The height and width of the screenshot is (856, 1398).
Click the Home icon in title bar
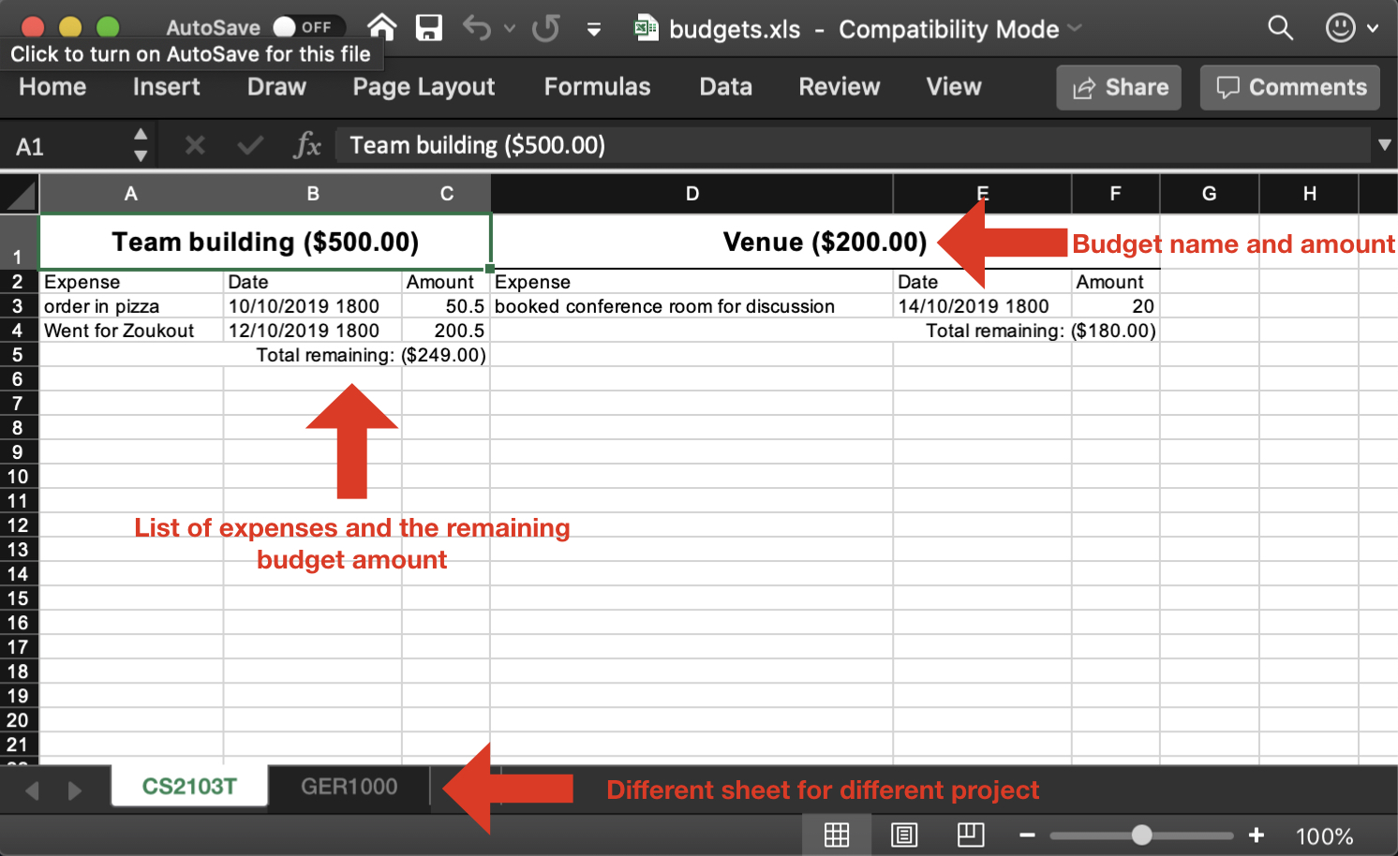381,27
